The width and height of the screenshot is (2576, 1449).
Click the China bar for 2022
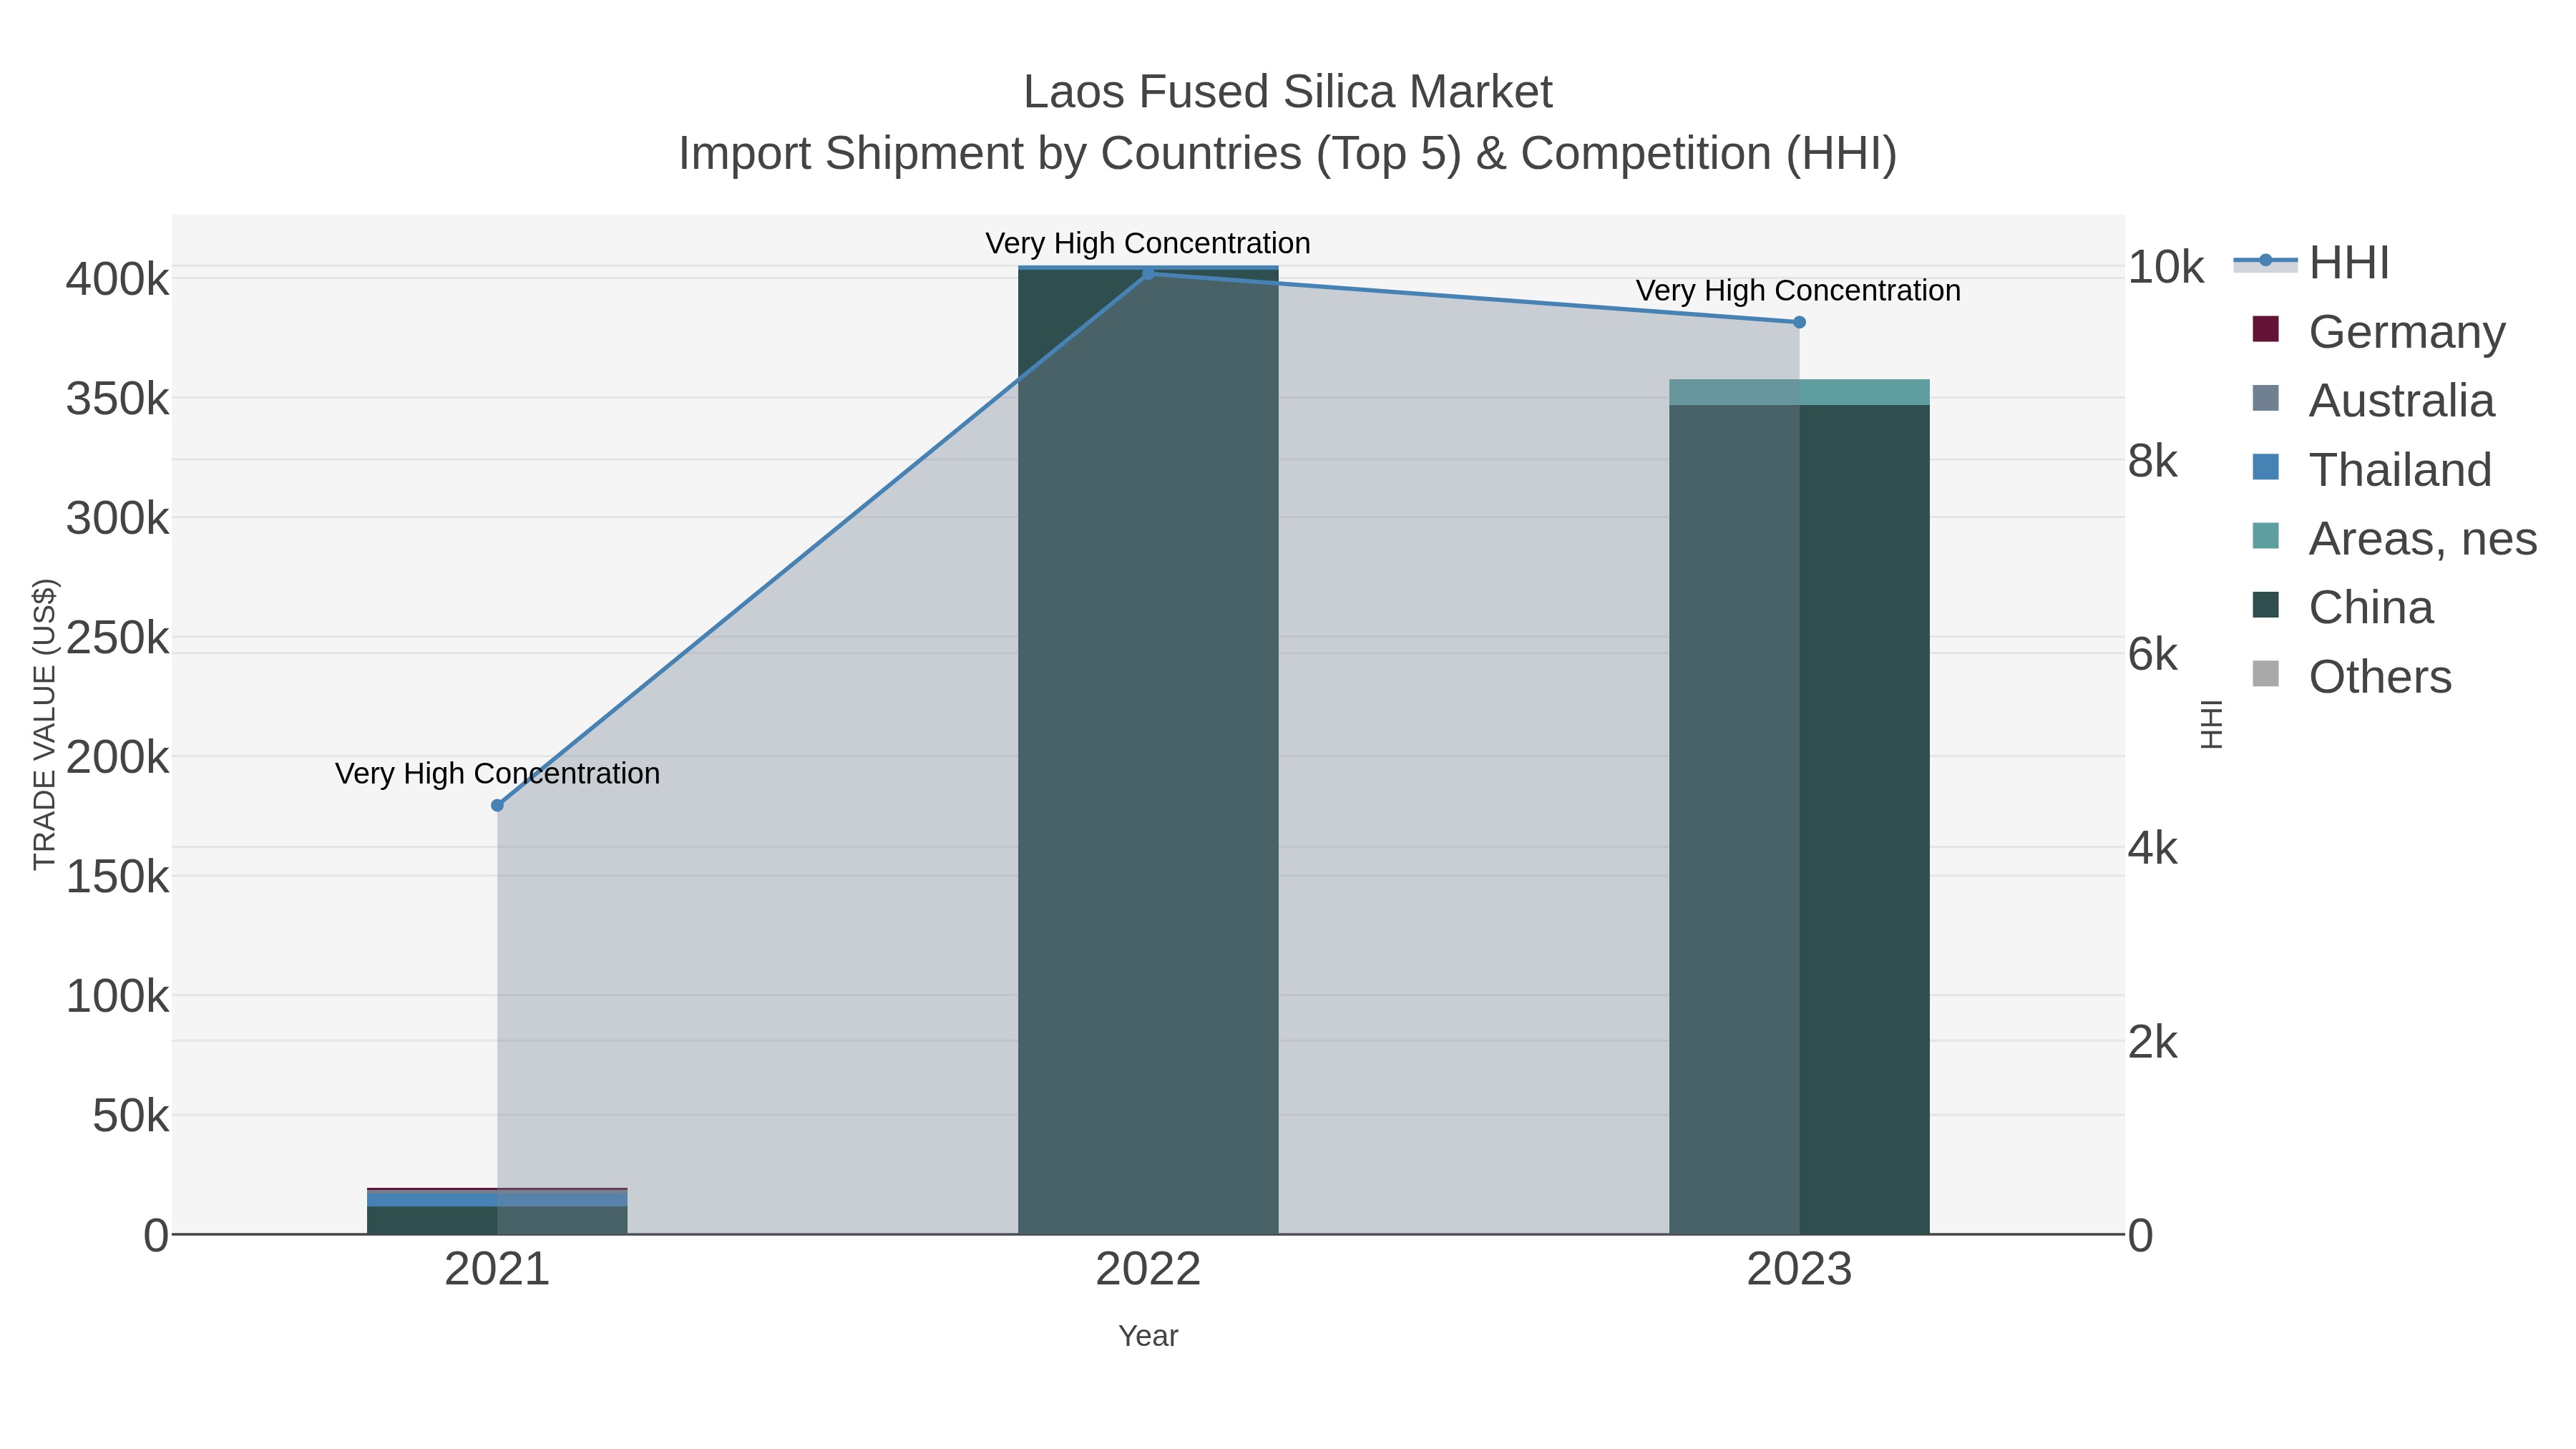tap(1148, 752)
